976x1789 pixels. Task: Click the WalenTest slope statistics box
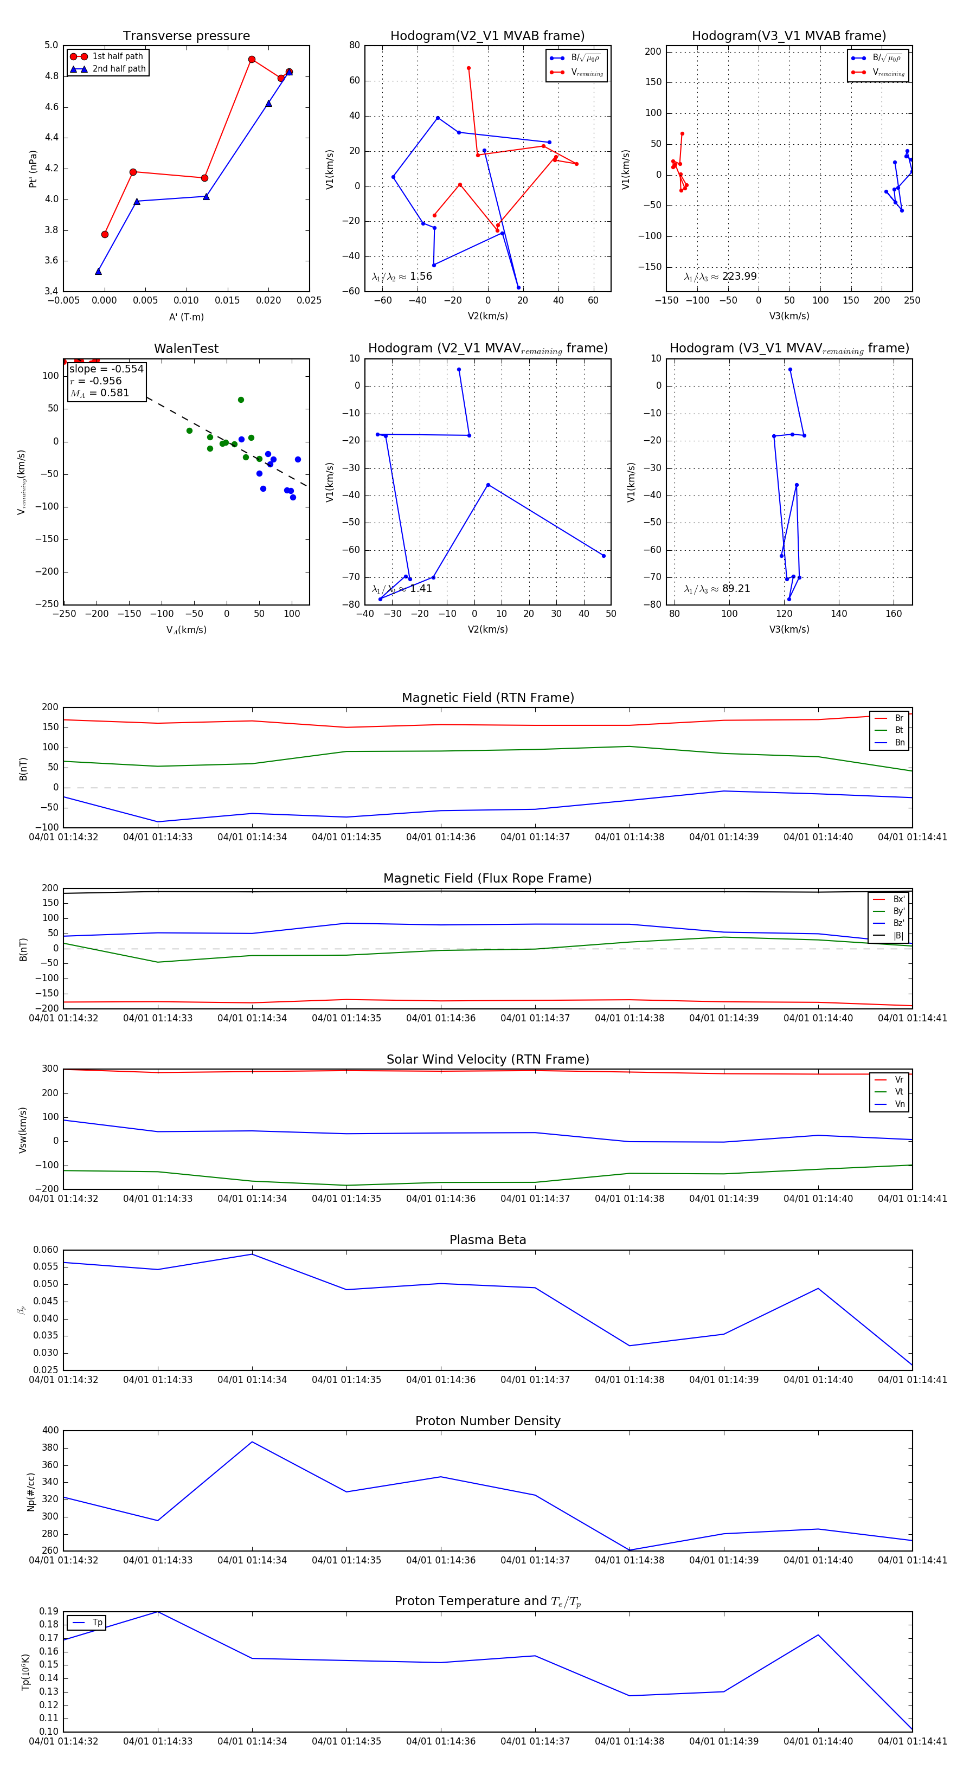[106, 381]
